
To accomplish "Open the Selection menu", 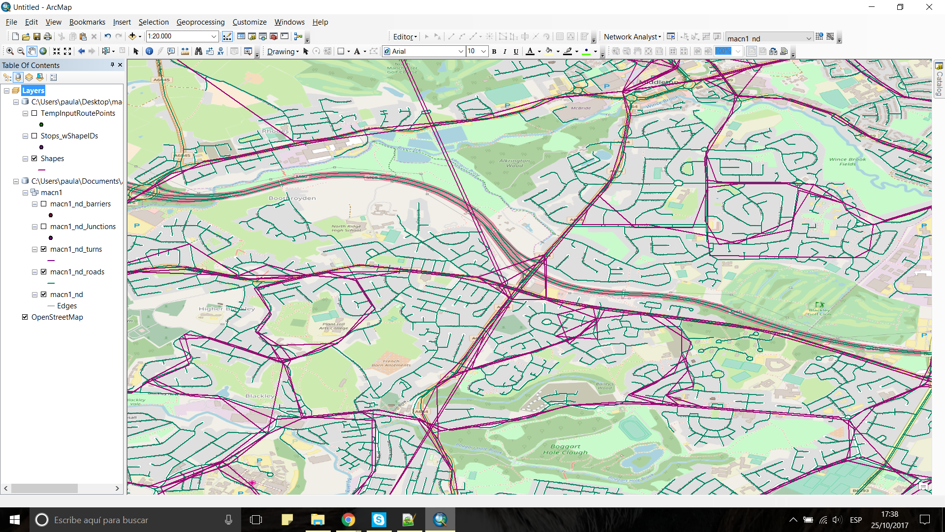I will point(154,22).
